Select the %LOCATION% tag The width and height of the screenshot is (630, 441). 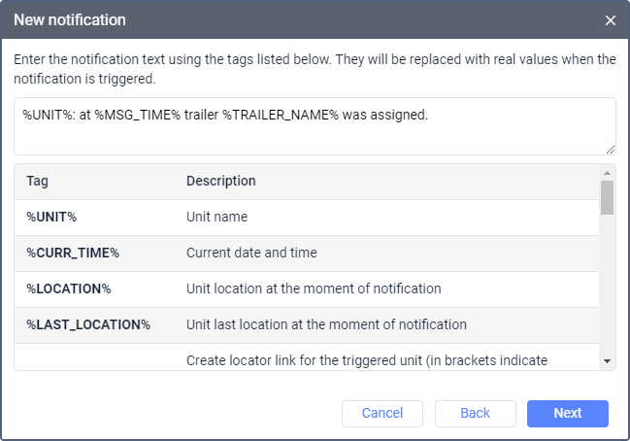tap(69, 289)
